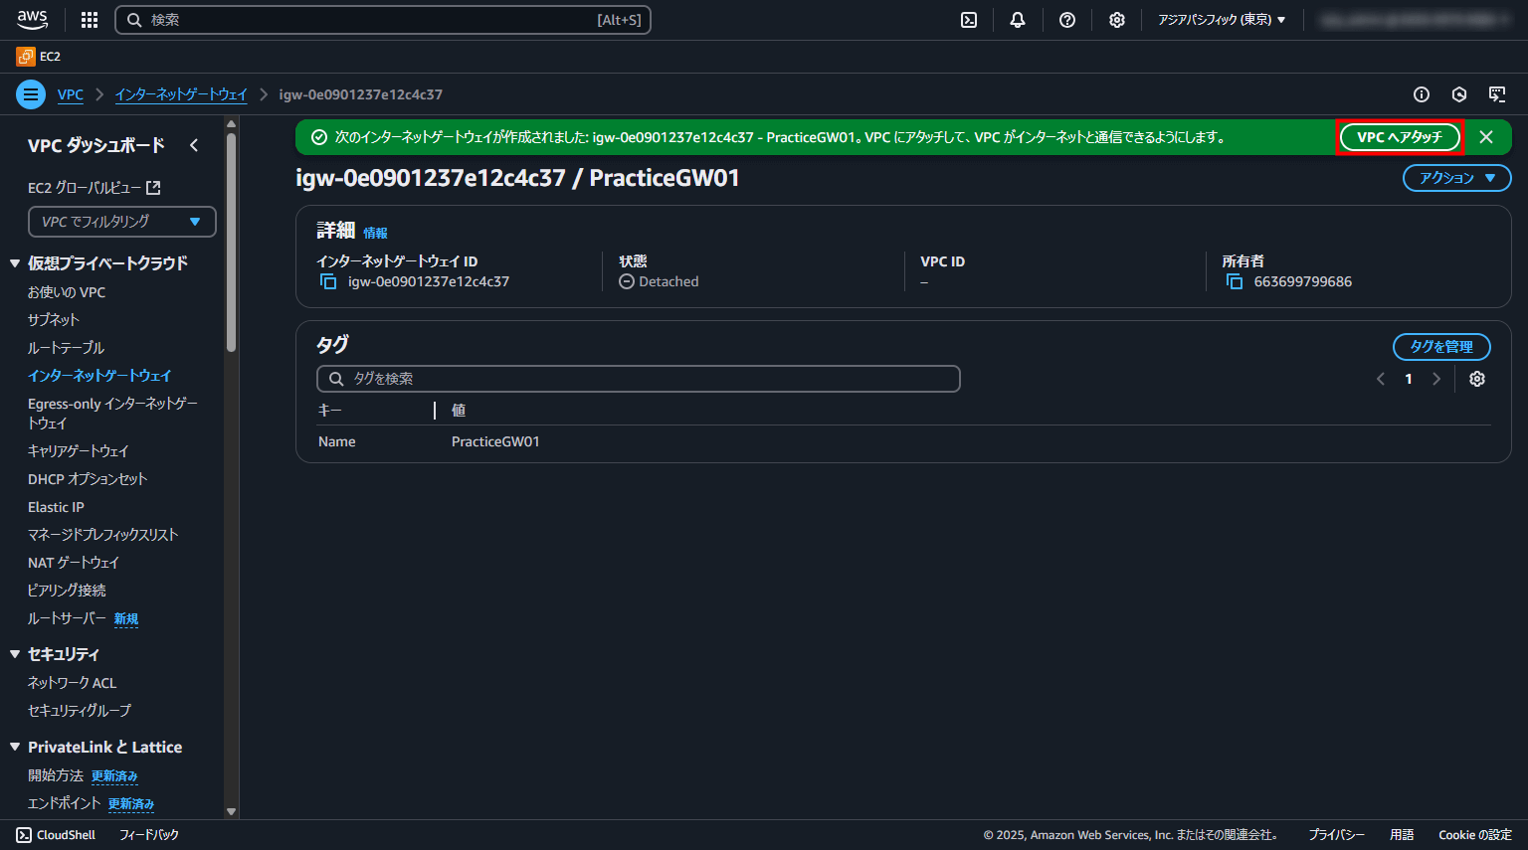Viewport: 1528px width, 850px height.
Task: Click タグを管理 button
Action: [x=1441, y=347]
